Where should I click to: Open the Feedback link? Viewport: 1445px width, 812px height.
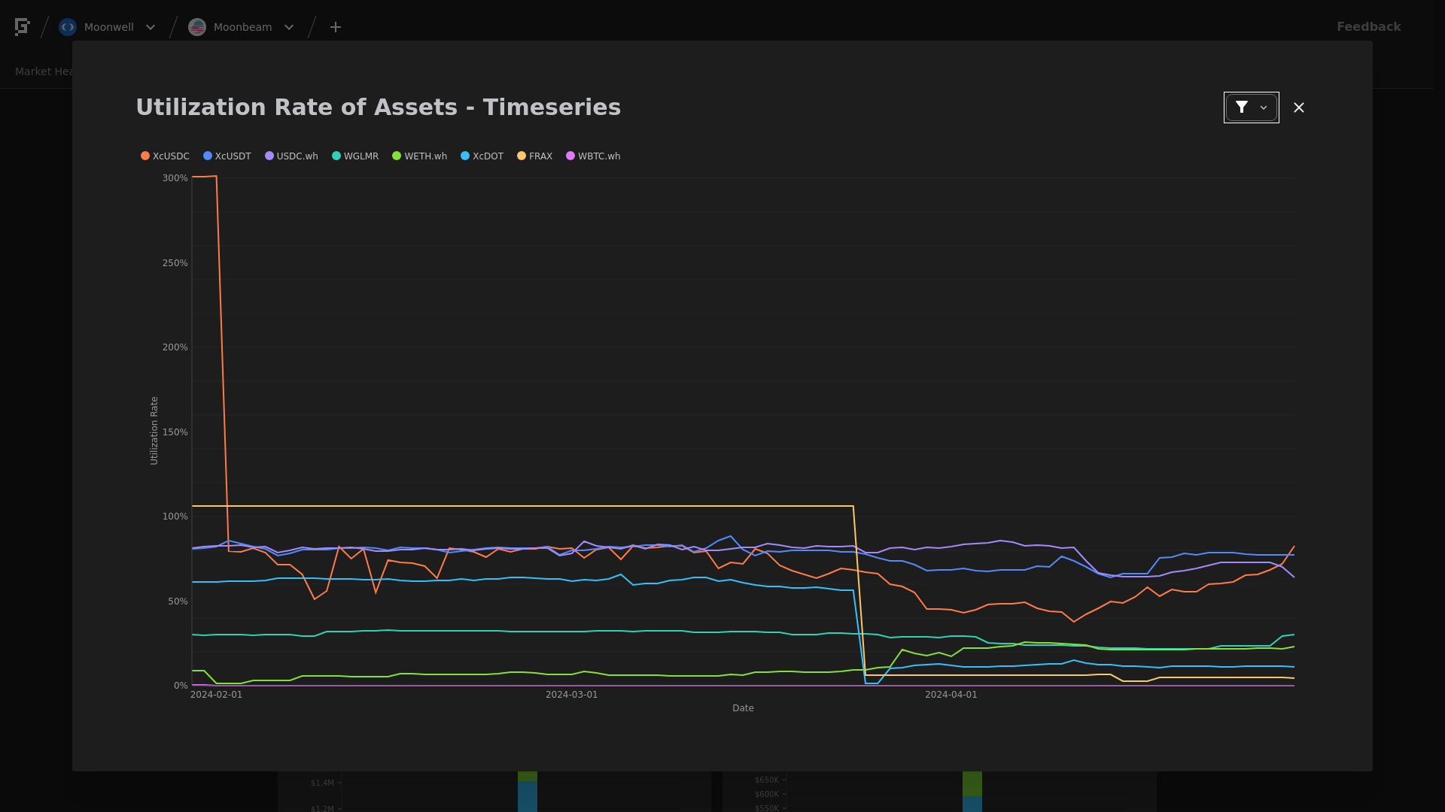(1368, 27)
